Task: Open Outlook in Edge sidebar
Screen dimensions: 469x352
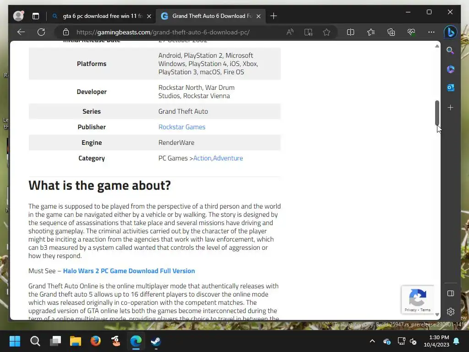Action: [451, 88]
